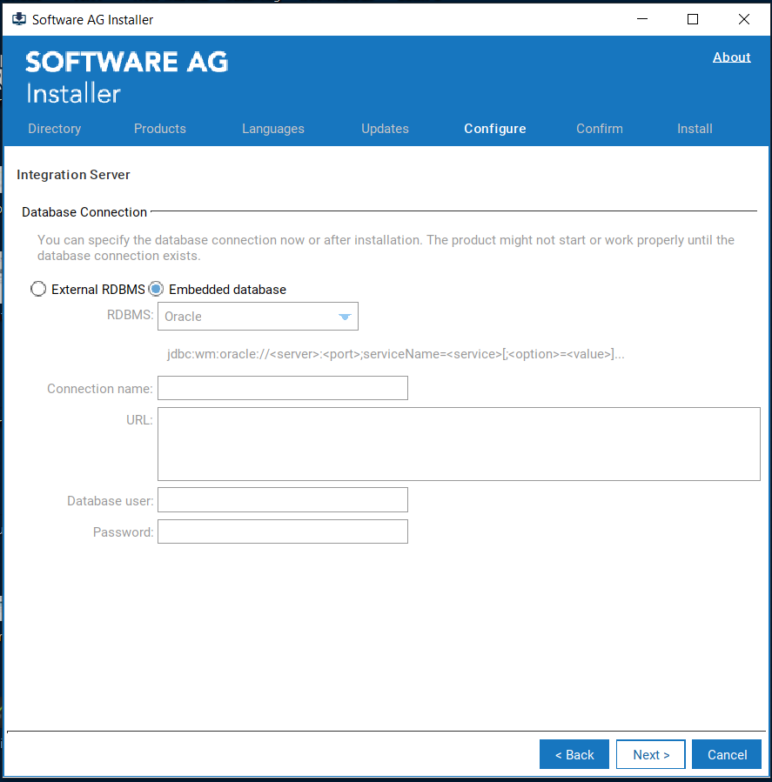Select the External RDBMS radio button
The height and width of the screenshot is (782, 772).
click(x=38, y=288)
